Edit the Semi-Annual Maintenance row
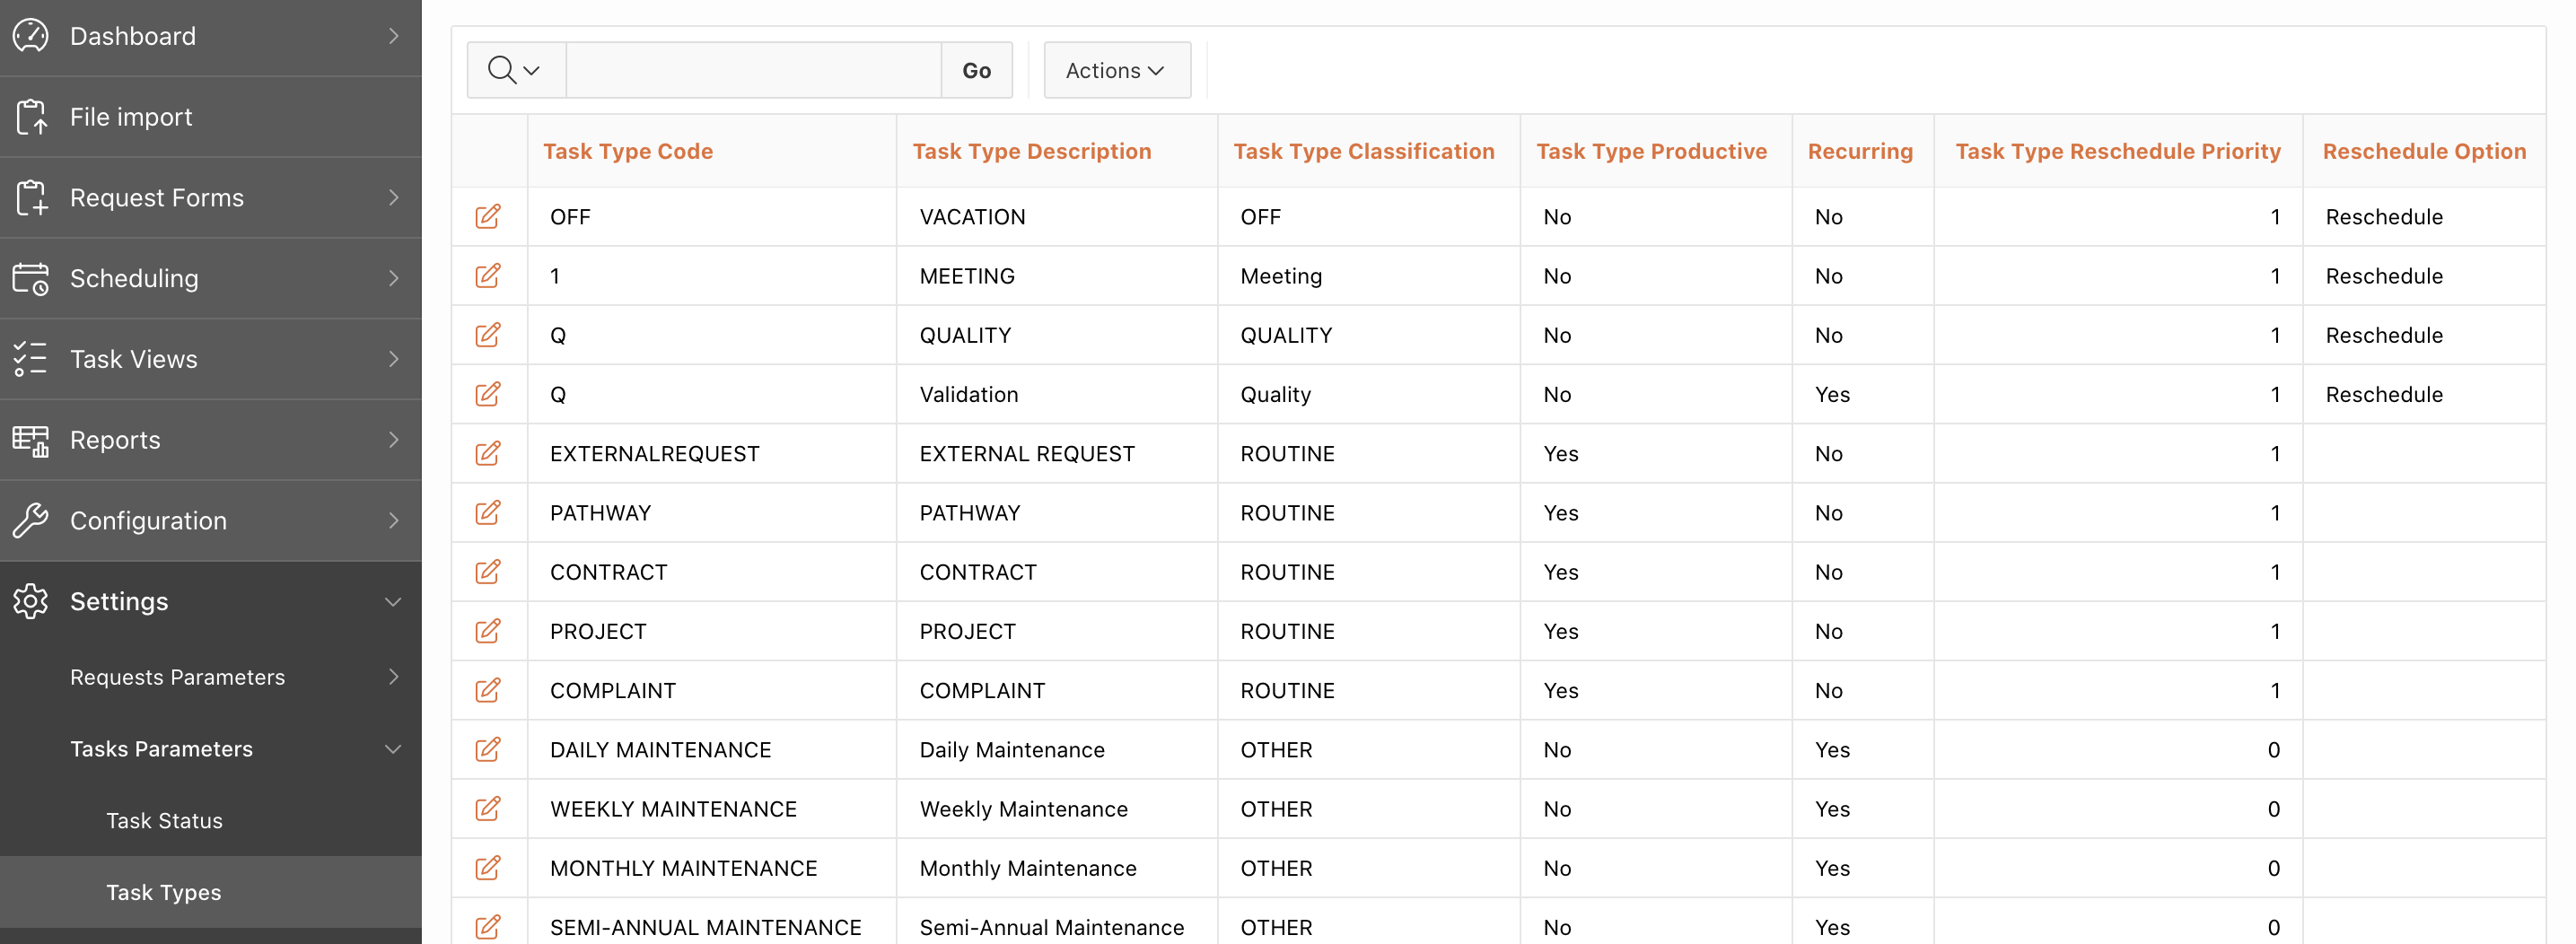Viewport: 2576px width, 944px height. click(488, 927)
